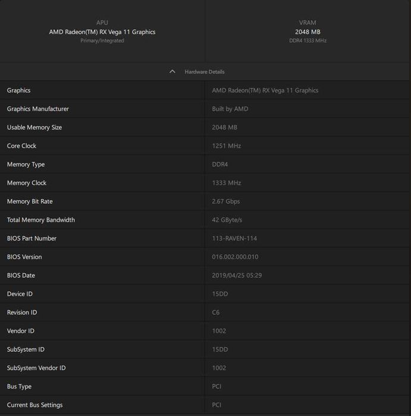This screenshot has width=411, height=416.
Task: Select the BIOS Version number 016.002.000.010
Action: [x=235, y=257]
